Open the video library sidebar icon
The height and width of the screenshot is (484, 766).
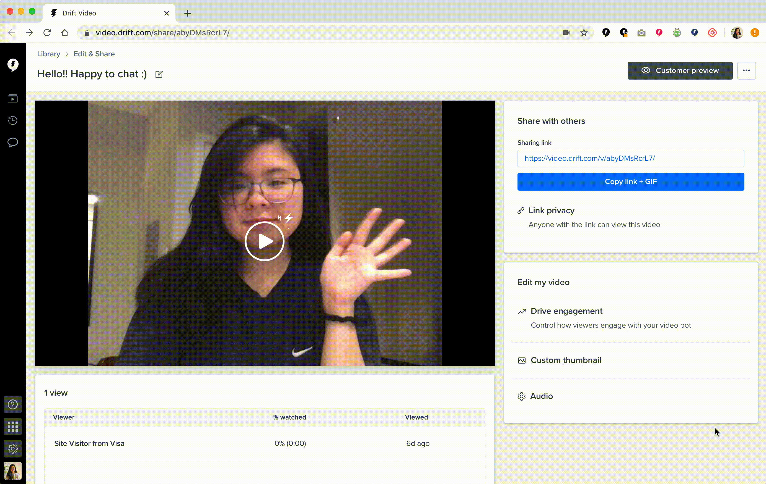coord(13,98)
